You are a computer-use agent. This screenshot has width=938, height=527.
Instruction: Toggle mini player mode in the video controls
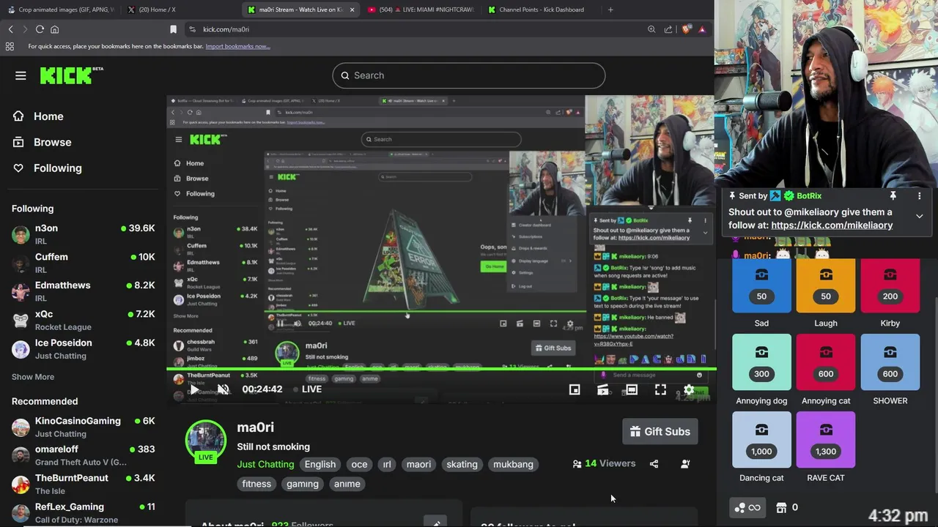[575, 389]
